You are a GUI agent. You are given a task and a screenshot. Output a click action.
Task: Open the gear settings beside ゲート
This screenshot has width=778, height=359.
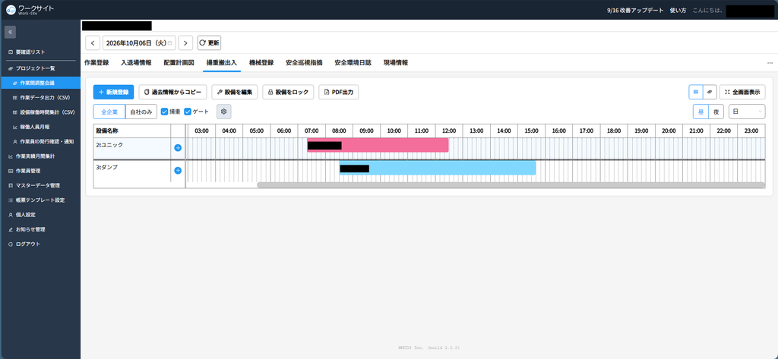(224, 112)
